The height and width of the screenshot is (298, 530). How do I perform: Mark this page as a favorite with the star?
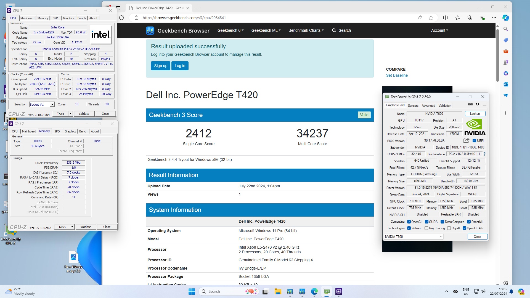point(431,18)
